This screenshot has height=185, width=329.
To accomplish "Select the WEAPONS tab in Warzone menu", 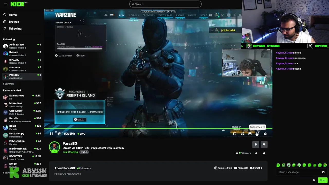I will pyautogui.click(x=133, y=15).
